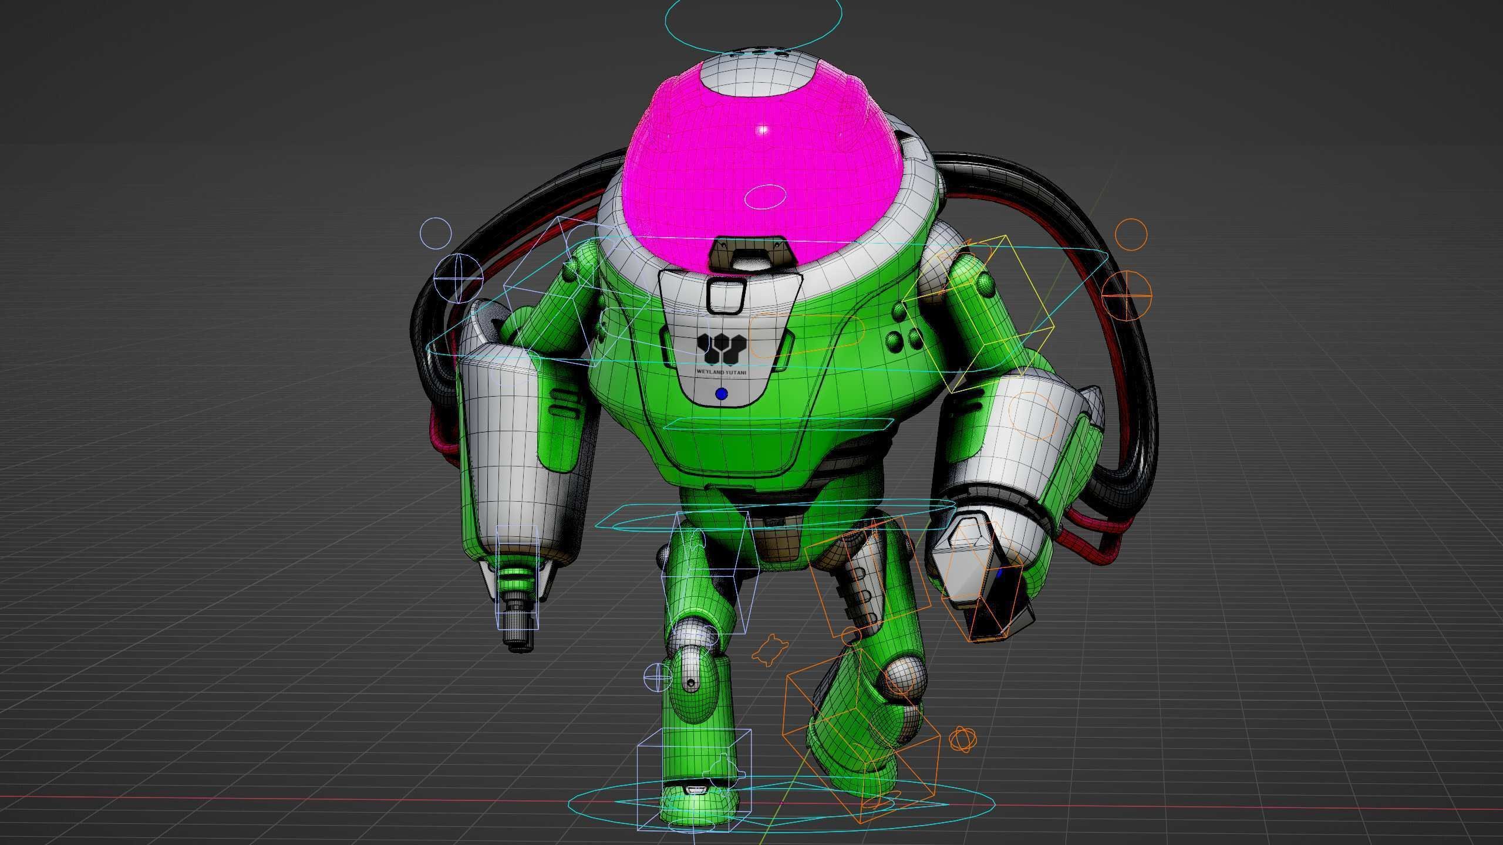The image size is (1503, 845).
Task: Click the blue dot on the chest panel
Action: [722, 394]
